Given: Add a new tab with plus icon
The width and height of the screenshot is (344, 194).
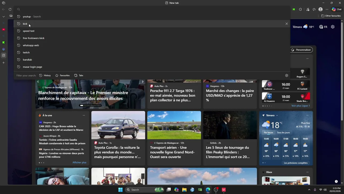Looking at the screenshot, I should tap(3, 63).
